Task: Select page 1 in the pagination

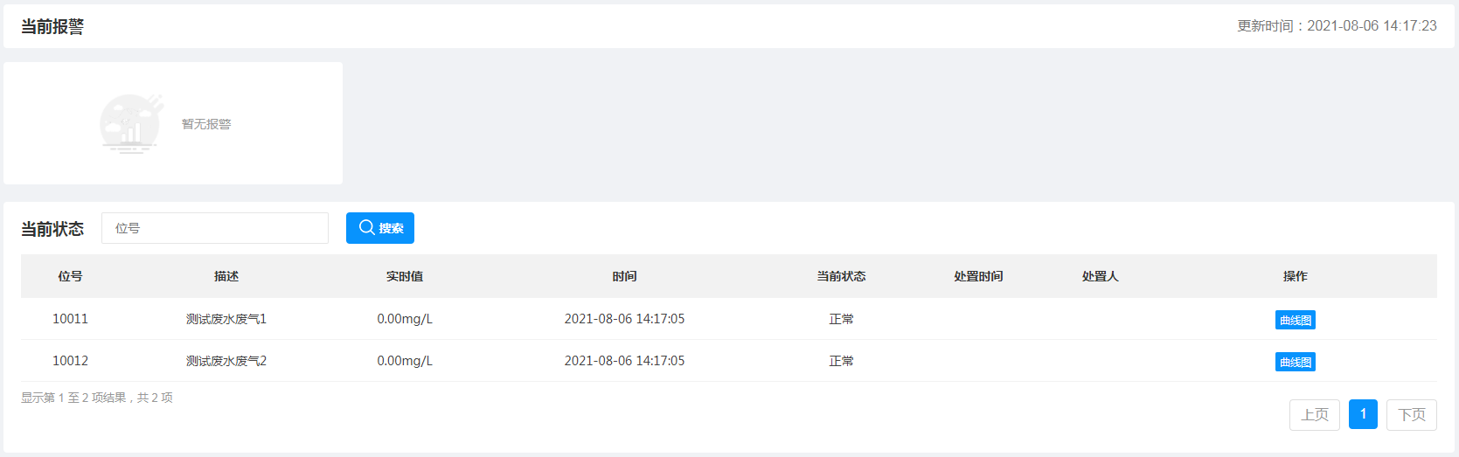Action: (1363, 414)
